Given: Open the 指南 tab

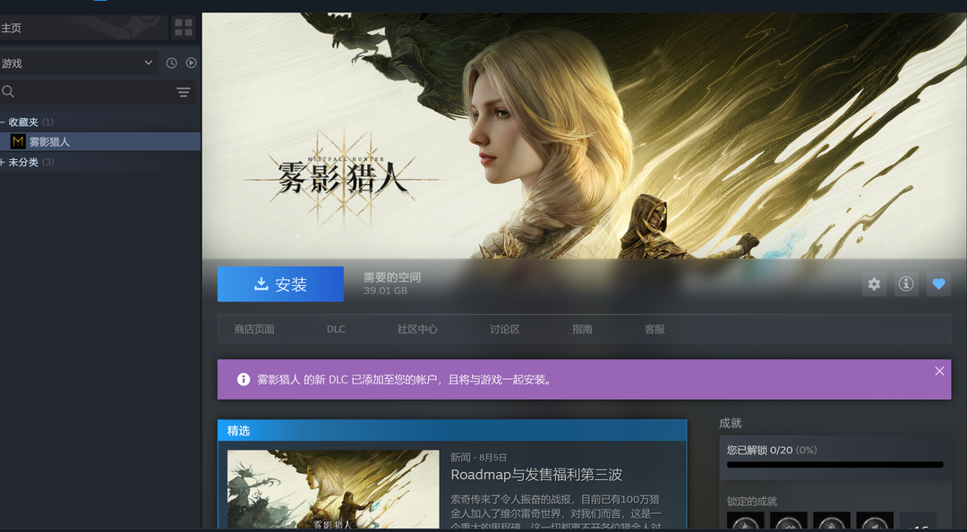Looking at the screenshot, I should click(x=582, y=329).
